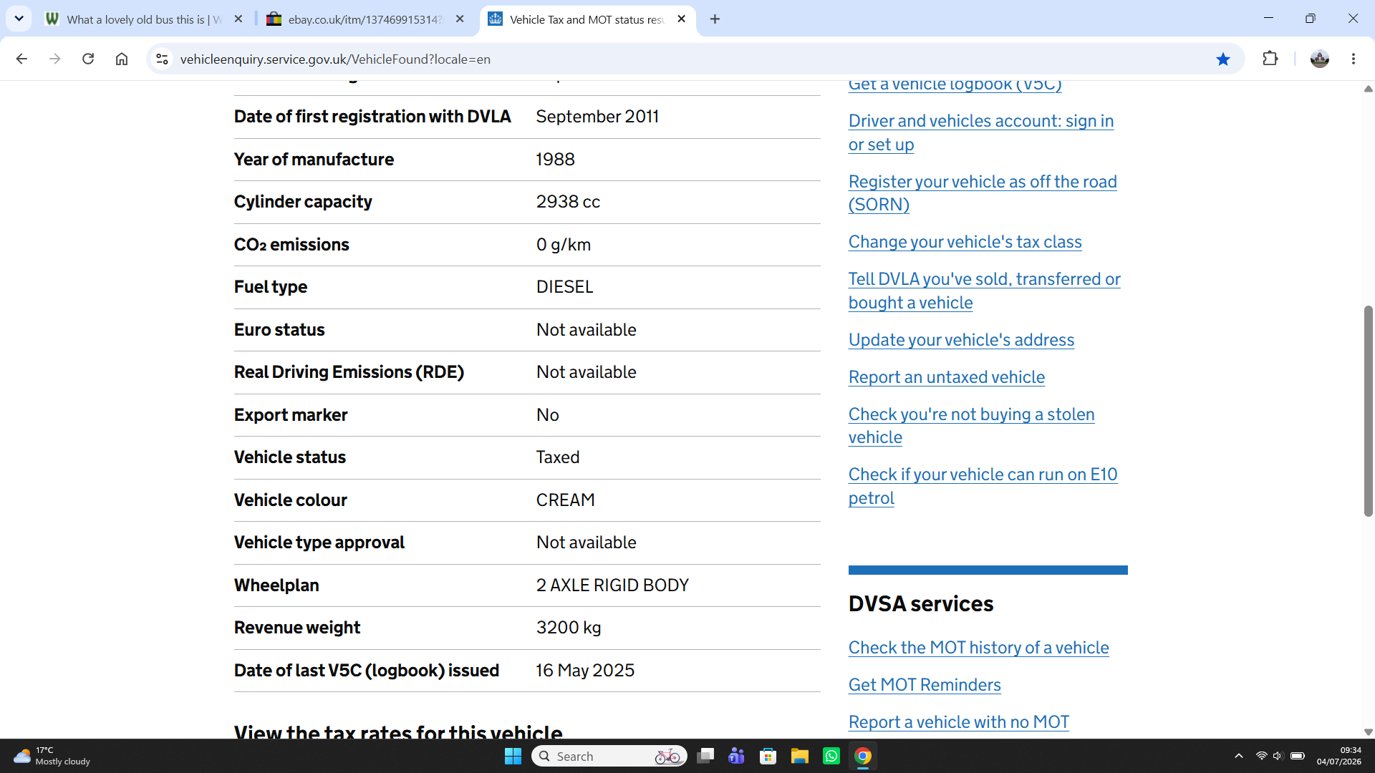Select the '1988' year of manufacture value

pyautogui.click(x=555, y=160)
